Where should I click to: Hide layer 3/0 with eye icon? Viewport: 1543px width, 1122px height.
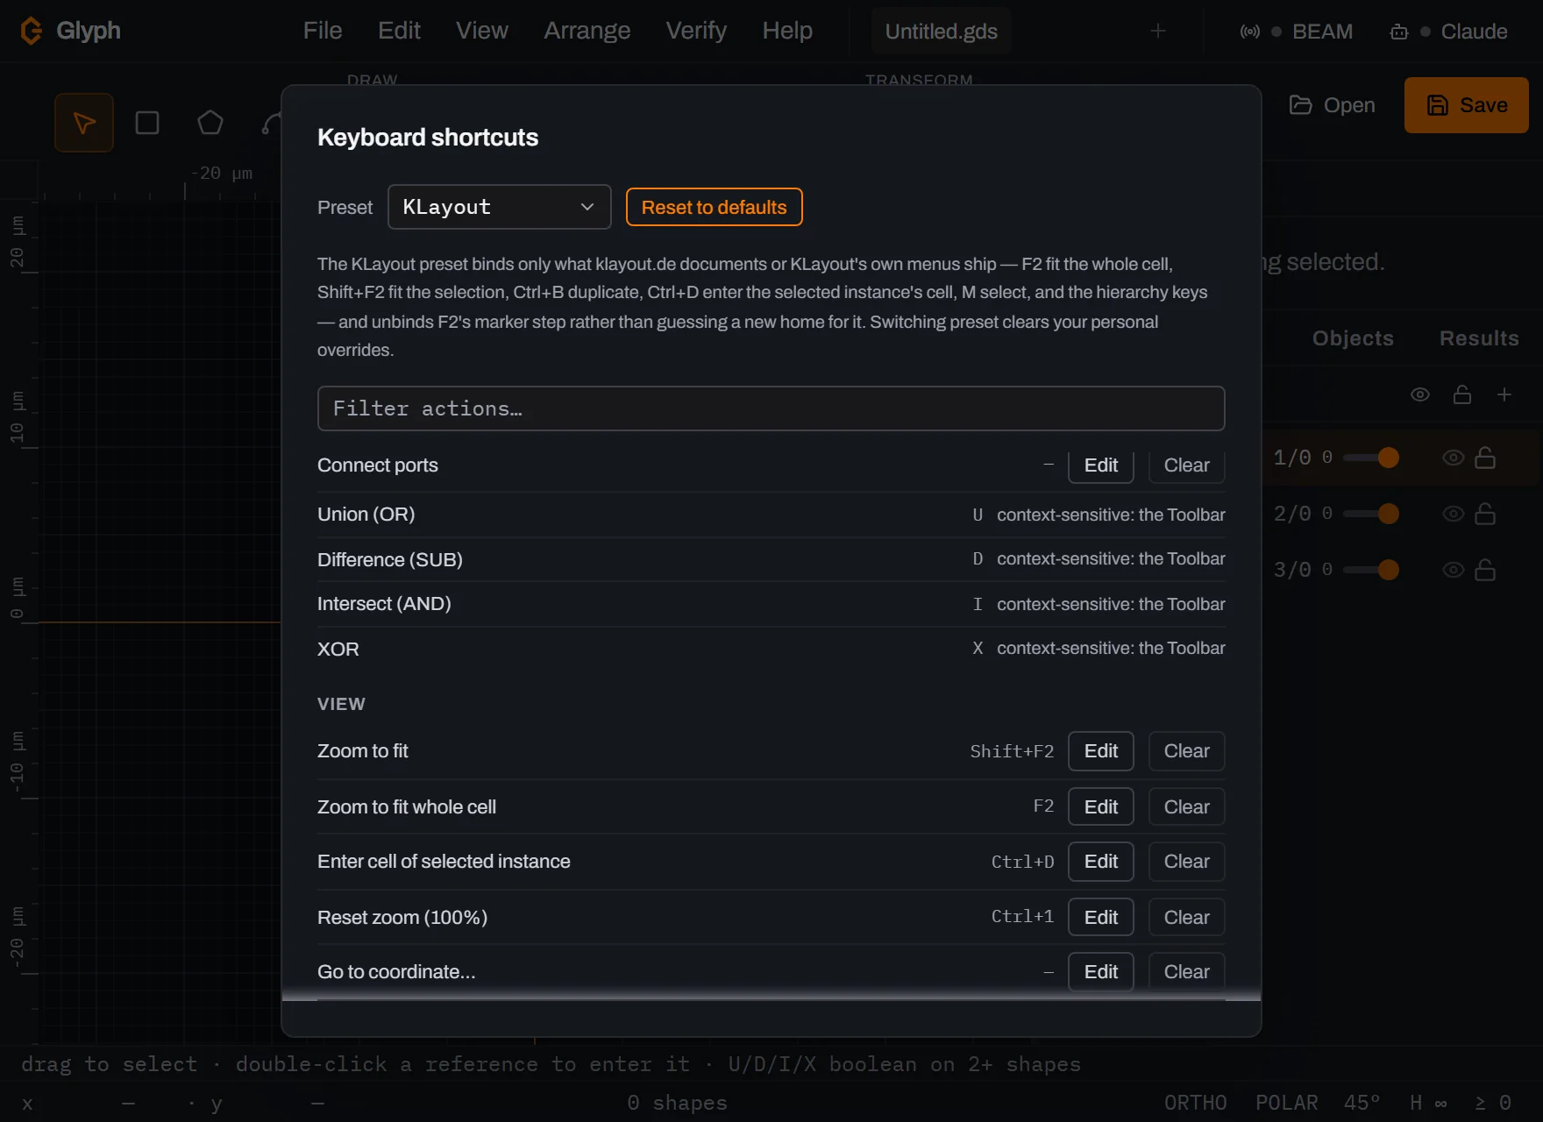(1454, 570)
